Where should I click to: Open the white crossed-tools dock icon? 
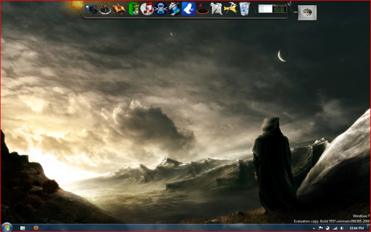(217, 9)
